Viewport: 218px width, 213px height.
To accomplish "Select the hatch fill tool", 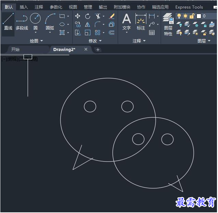I will 62,33.
